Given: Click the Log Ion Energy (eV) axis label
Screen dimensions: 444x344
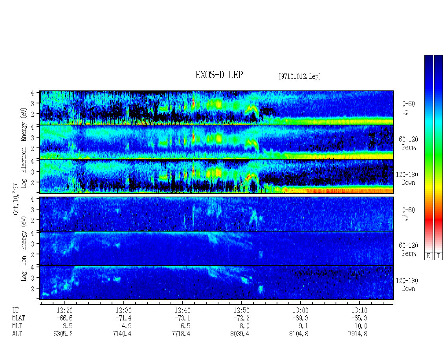Looking at the screenshot, I should coord(24,249).
